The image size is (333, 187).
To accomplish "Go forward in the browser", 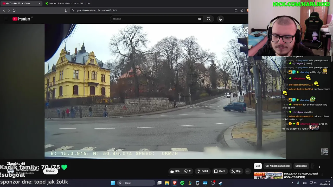I will tap(9, 10).
